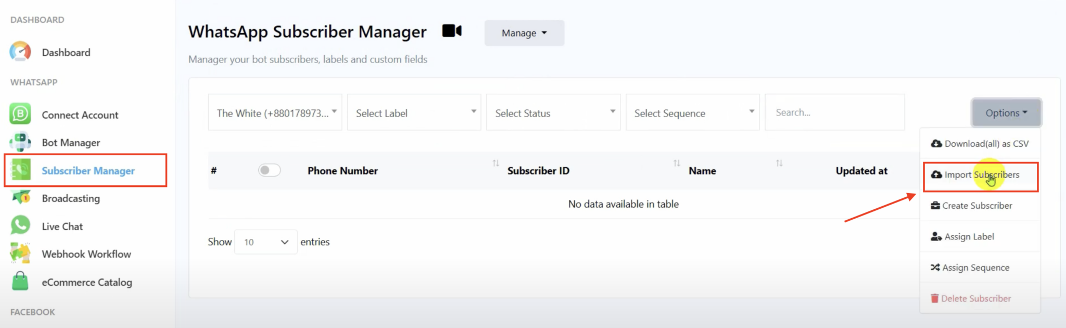This screenshot has width=1066, height=328.
Task: Expand the Select Status dropdown
Action: pyautogui.click(x=553, y=112)
